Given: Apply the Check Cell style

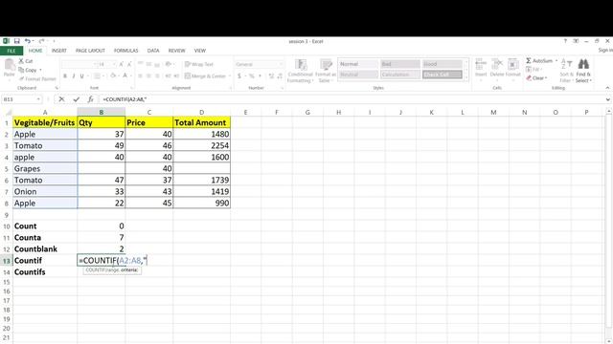Looking at the screenshot, I should [x=443, y=75].
